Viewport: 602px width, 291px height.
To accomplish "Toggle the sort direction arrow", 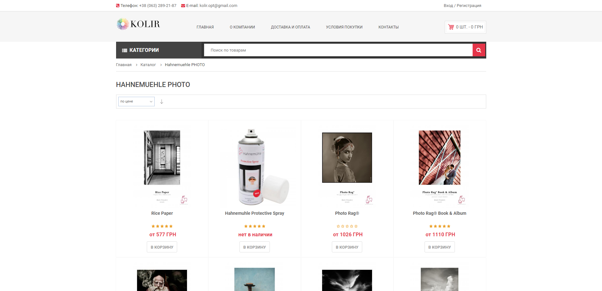I will (x=162, y=102).
